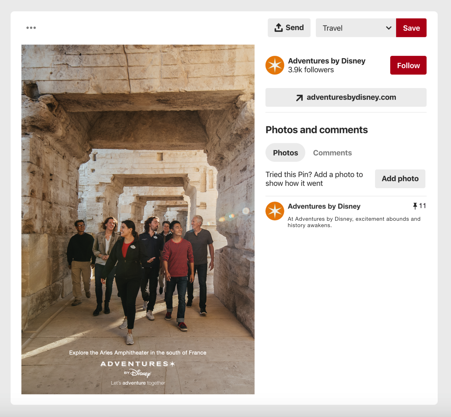The height and width of the screenshot is (417, 451).
Task: Click the Send button
Action: pos(289,28)
